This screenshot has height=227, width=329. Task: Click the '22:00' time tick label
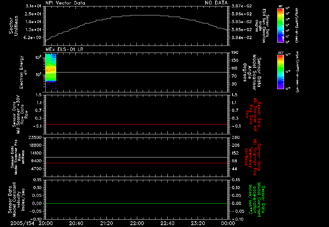137,223
